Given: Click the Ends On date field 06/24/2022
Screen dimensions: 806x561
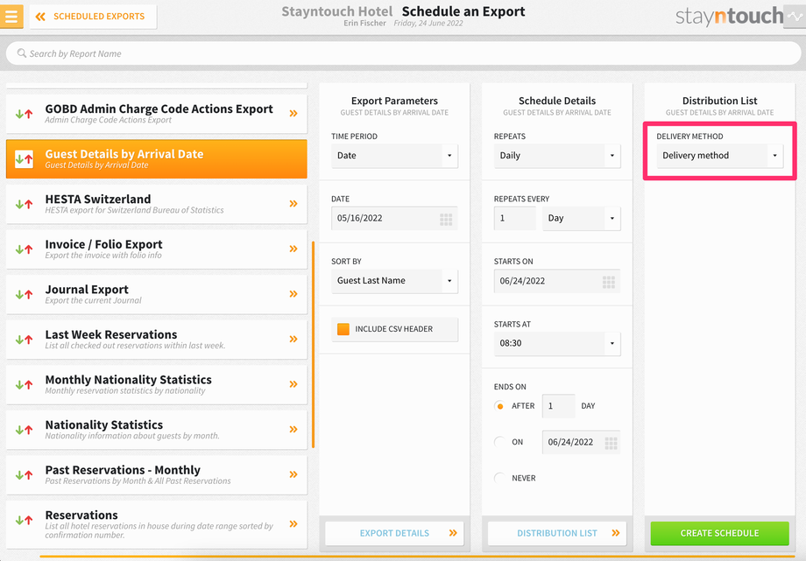Looking at the screenshot, I should (582, 442).
